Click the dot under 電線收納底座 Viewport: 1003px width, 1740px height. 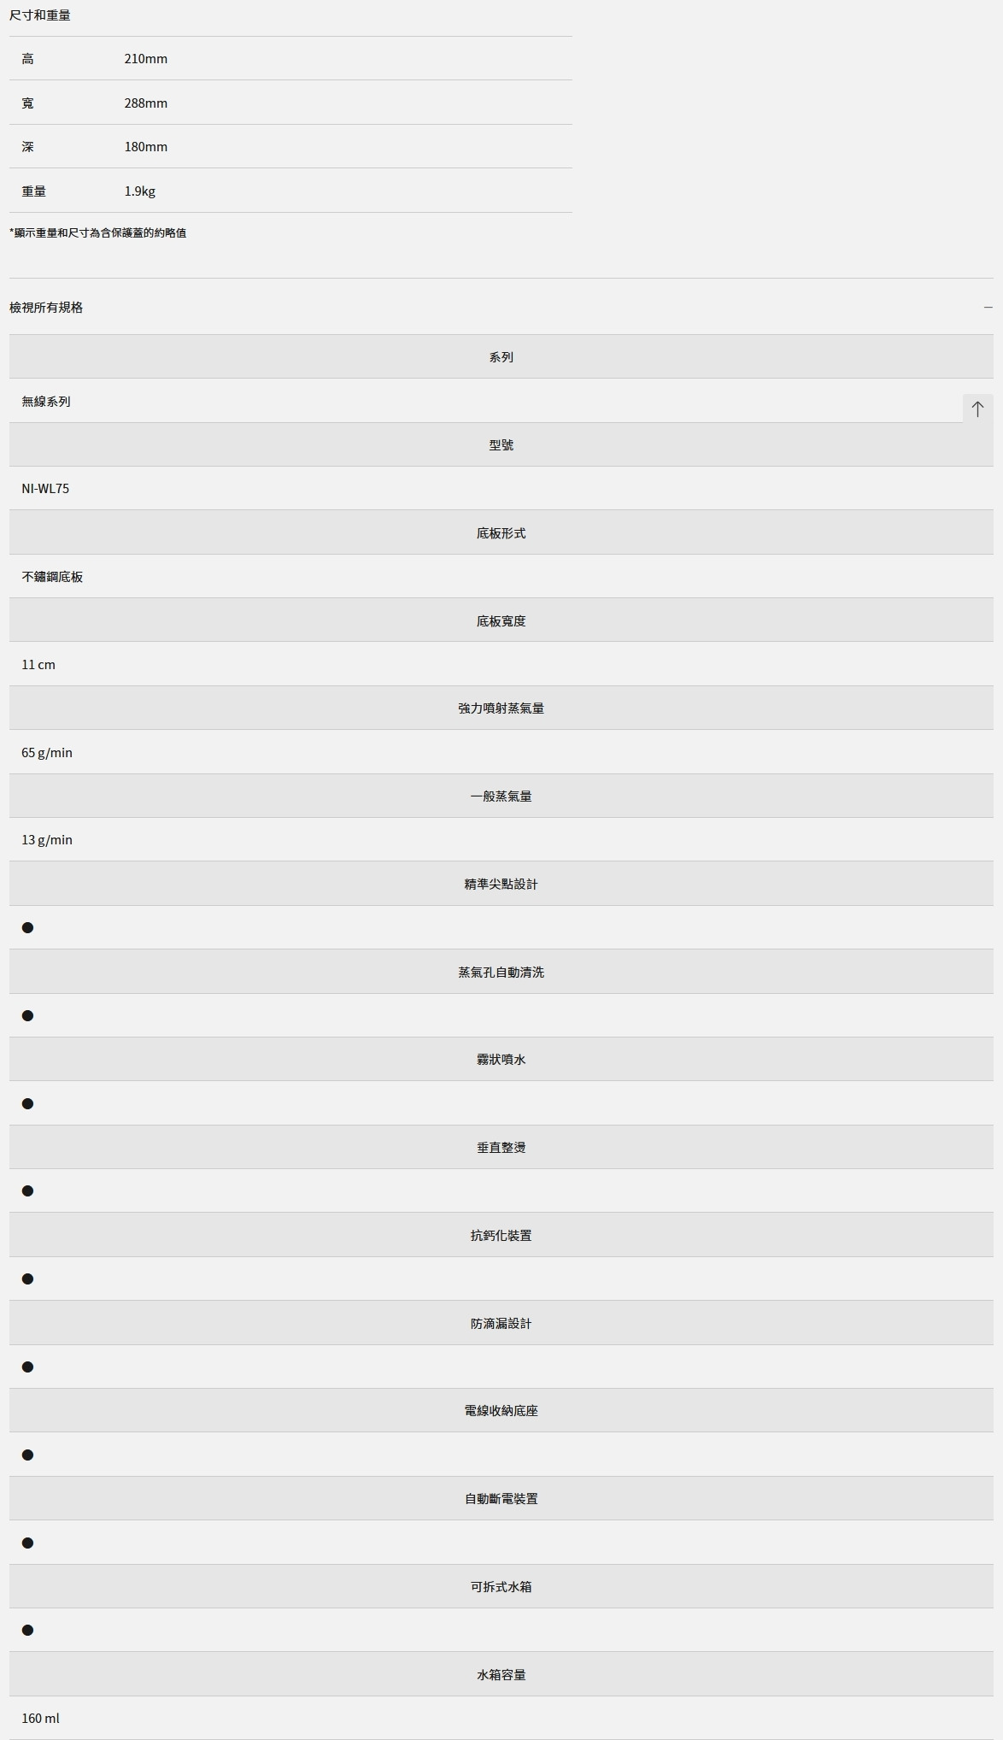pyautogui.click(x=27, y=1455)
